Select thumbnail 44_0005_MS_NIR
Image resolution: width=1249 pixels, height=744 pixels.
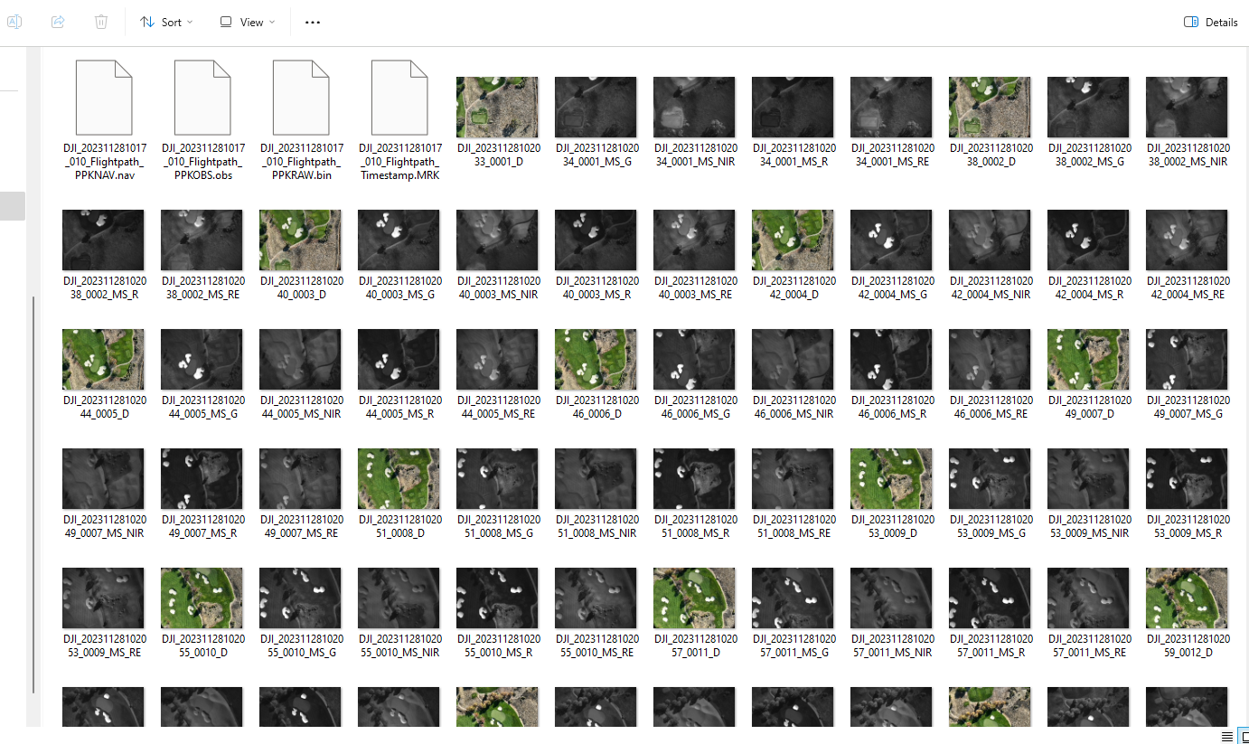300,360
